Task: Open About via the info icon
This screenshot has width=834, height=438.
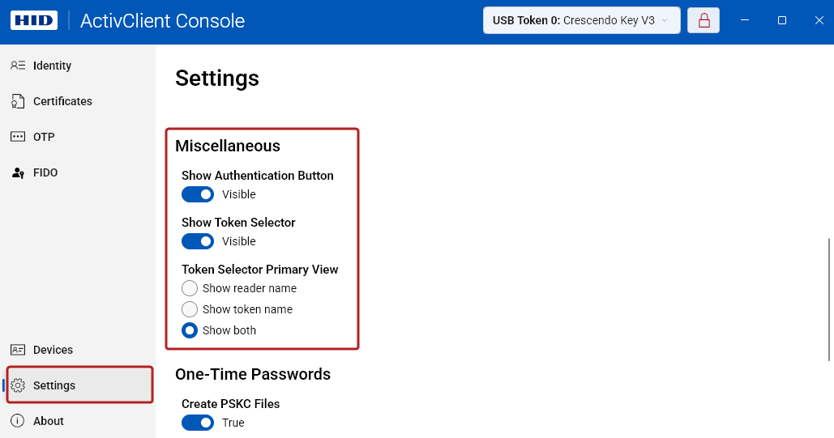Action: coord(18,421)
